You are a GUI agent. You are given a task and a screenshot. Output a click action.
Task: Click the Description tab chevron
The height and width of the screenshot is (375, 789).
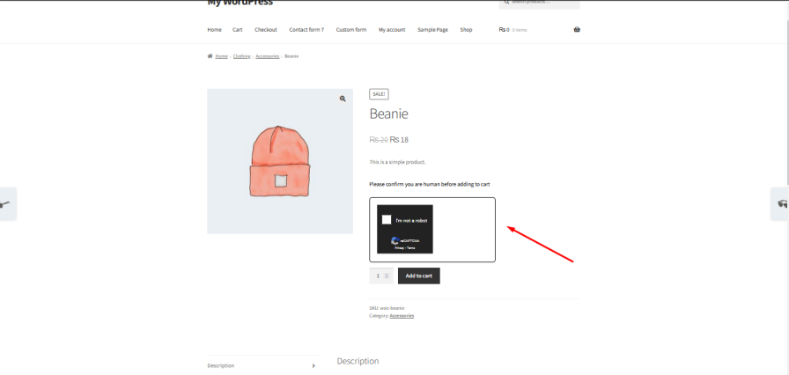click(313, 366)
